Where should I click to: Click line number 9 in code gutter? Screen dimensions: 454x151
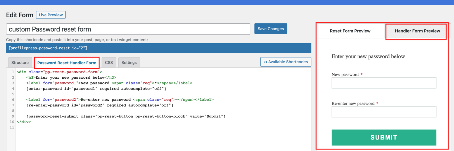tap(13, 116)
